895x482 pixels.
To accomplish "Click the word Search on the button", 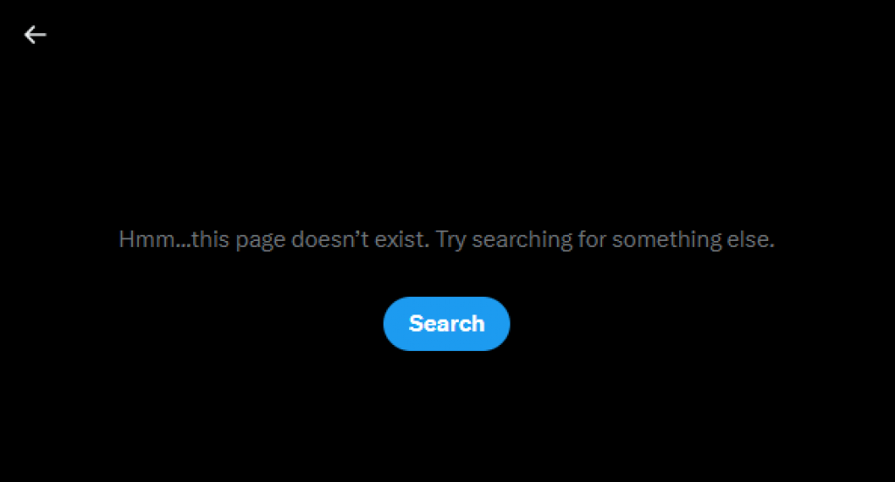I will click(x=447, y=323).
